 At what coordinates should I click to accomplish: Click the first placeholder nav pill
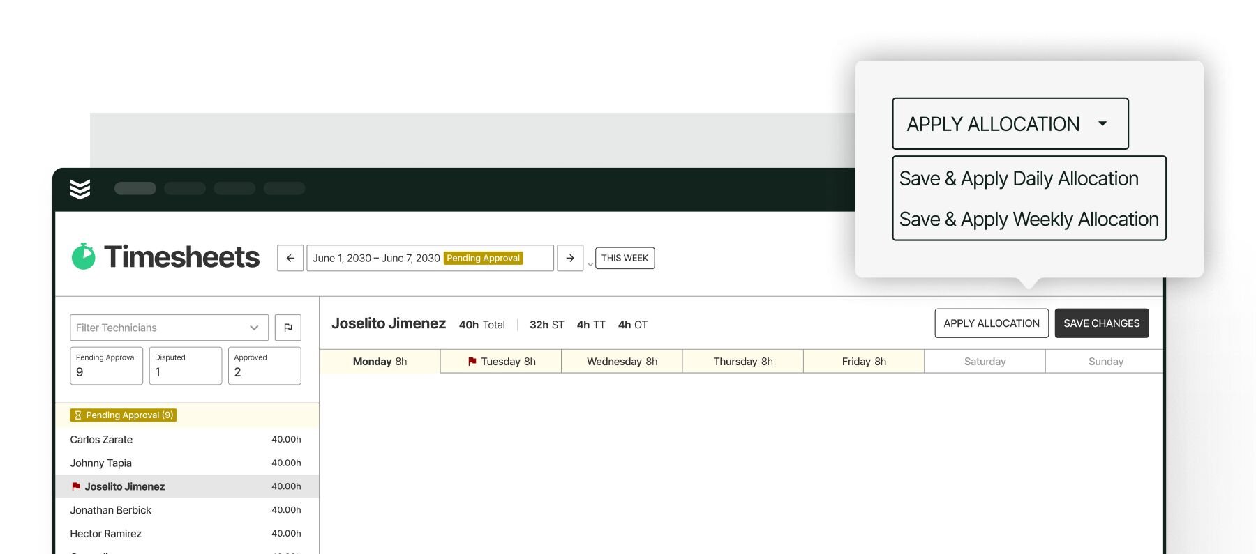pyautogui.click(x=135, y=188)
